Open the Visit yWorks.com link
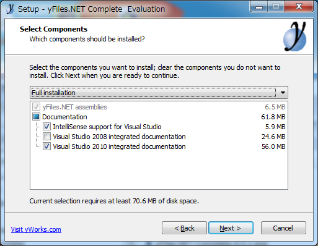 36,229
